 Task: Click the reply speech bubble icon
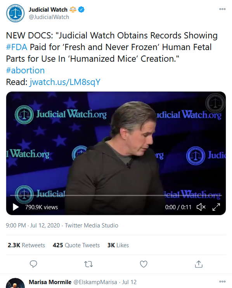pyautogui.click(x=33, y=264)
